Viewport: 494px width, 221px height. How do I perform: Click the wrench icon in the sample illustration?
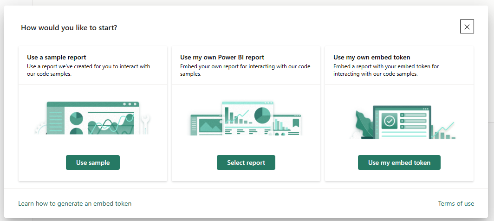coord(145,124)
